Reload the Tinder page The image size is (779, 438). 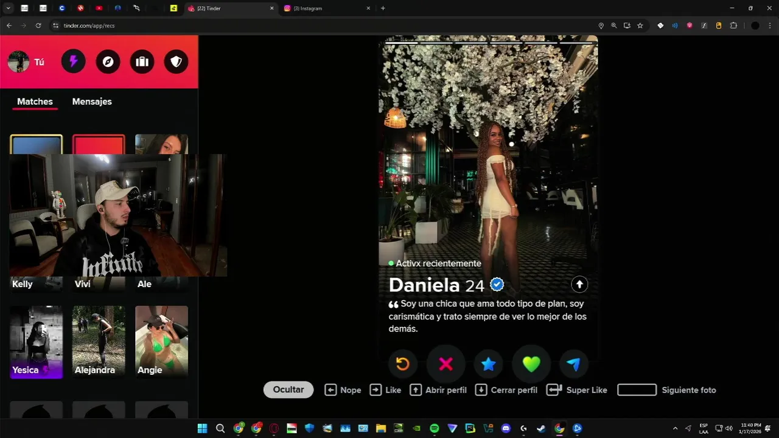click(38, 26)
